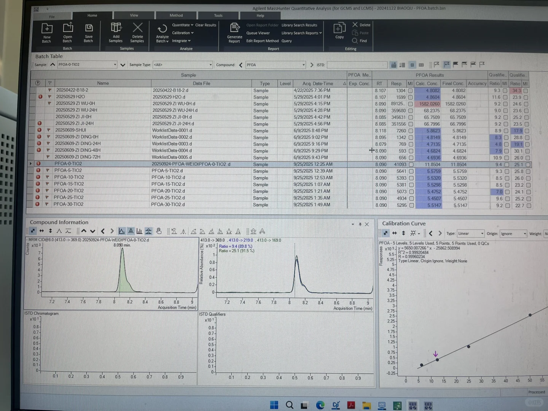The height and width of the screenshot is (411, 548).
Task: Open Find in the Editing group
Action: click(x=360, y=41)
